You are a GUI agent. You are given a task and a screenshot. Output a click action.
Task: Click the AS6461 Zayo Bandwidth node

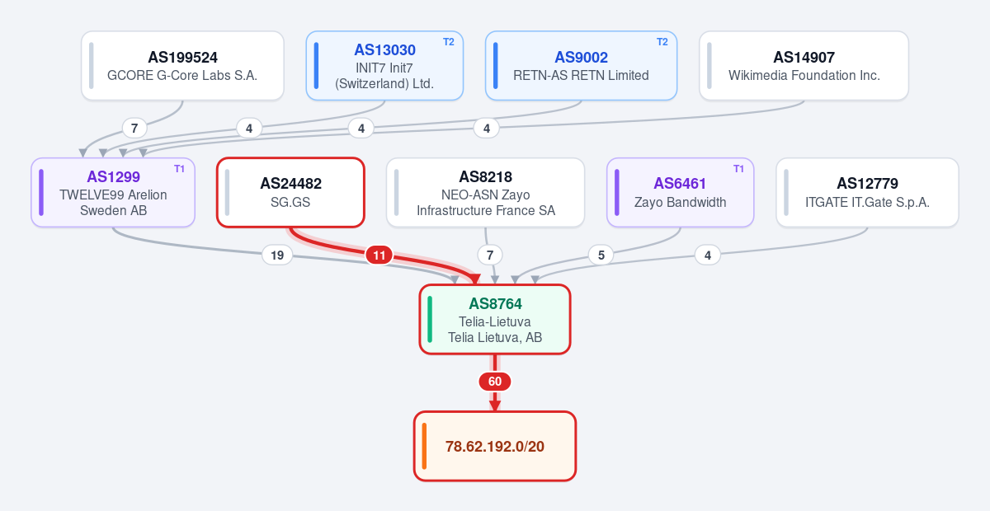[680, 192]
